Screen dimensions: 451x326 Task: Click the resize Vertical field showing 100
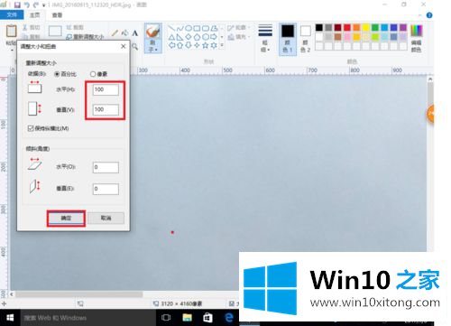click(106, 109)
